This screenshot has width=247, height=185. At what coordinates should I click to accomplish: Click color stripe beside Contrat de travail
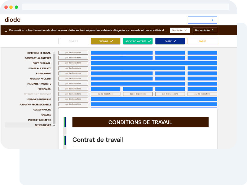(x=65, y=141)
